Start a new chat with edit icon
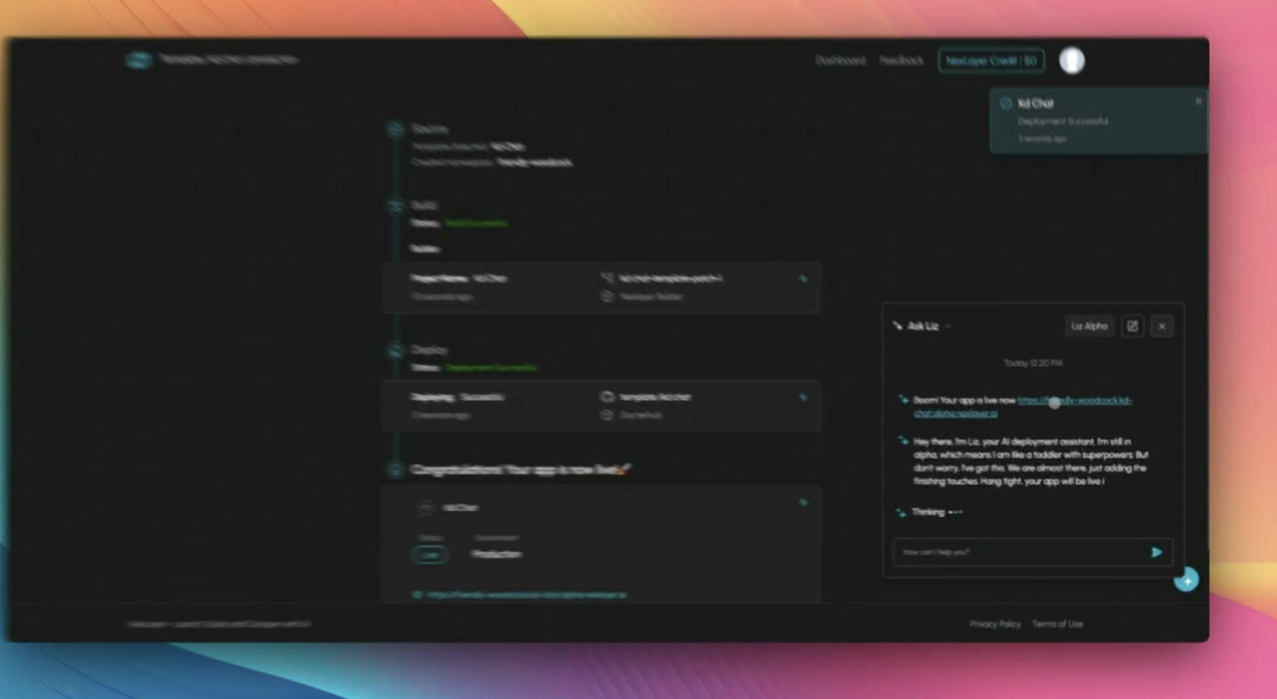Viewport: 1277px width, 699px height. pos(1132,326)
